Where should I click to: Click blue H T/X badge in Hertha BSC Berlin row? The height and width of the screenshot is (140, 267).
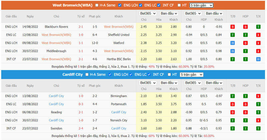258,59
